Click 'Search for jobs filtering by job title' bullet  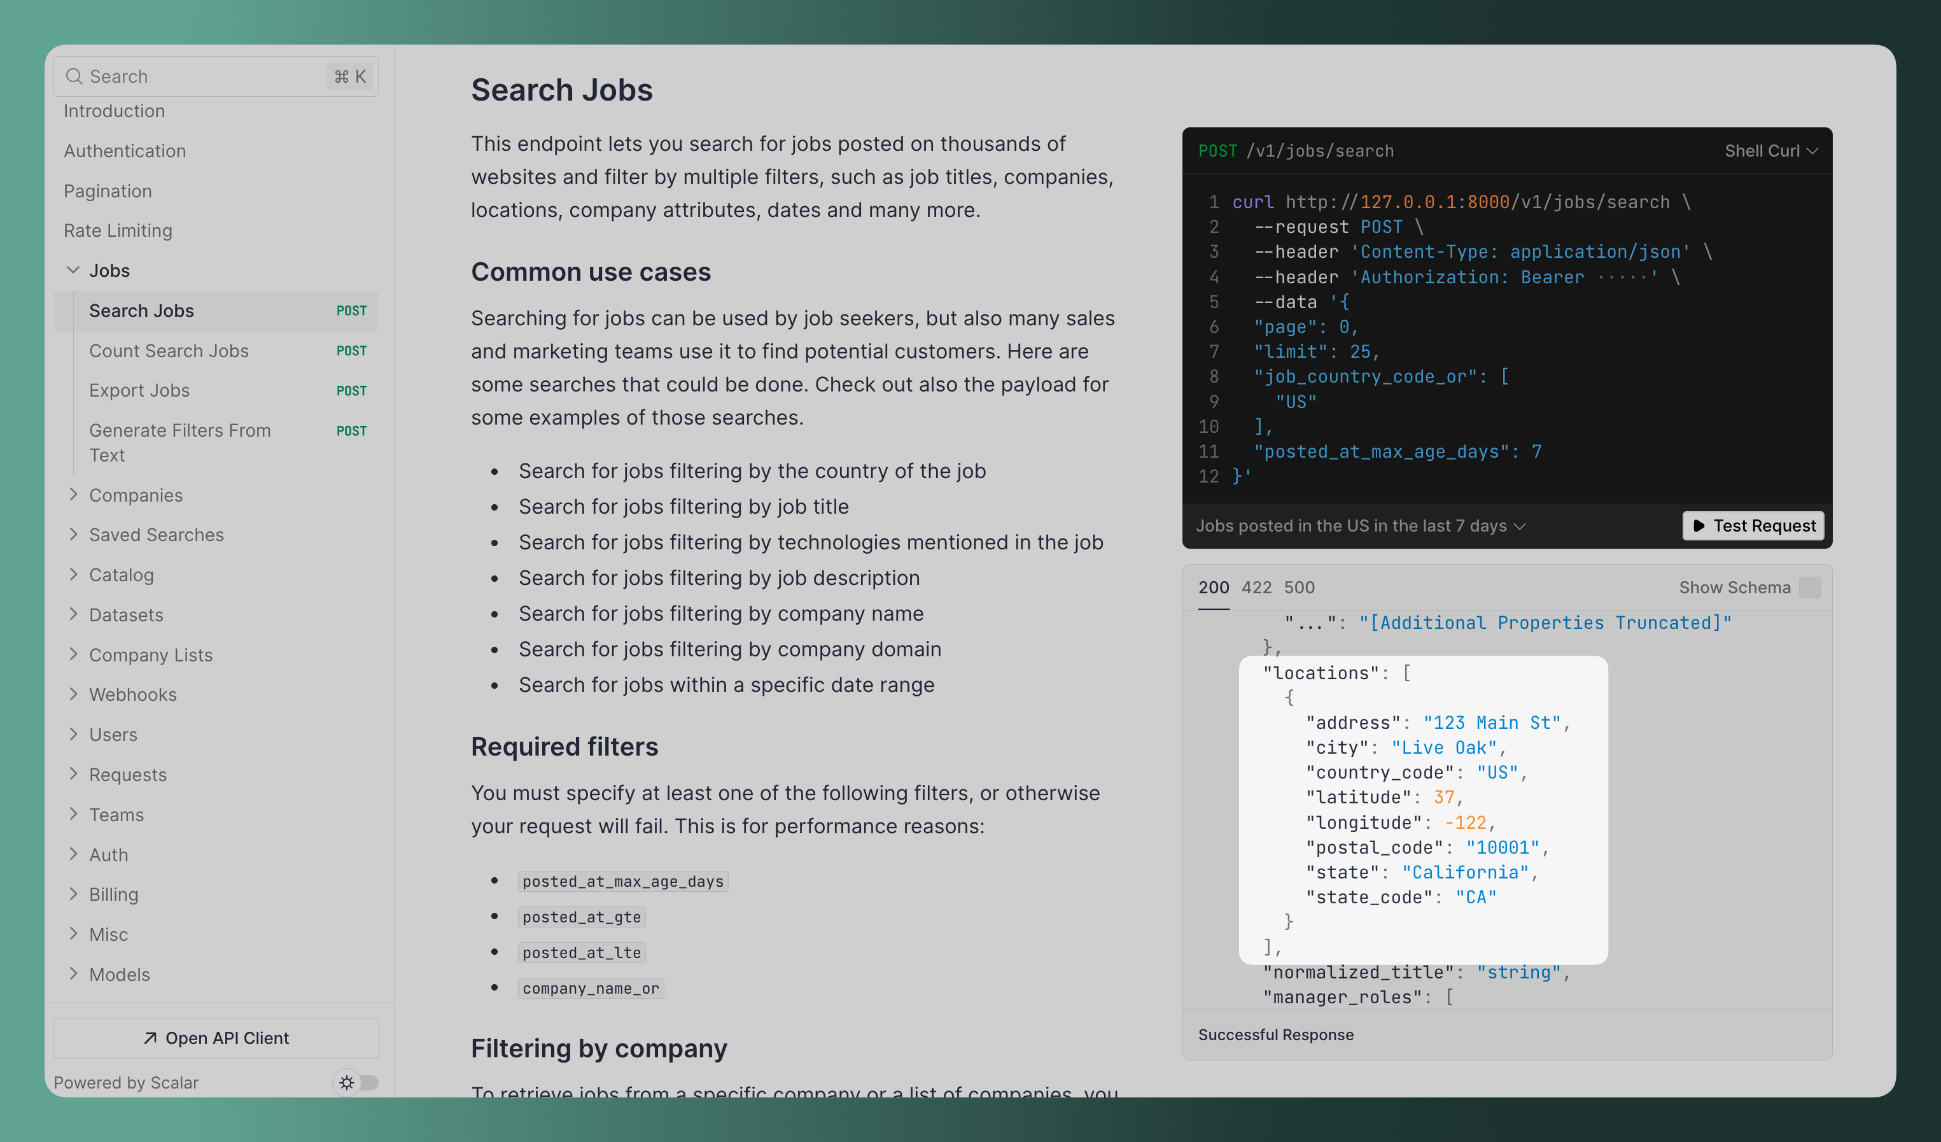tap(683, 506)
